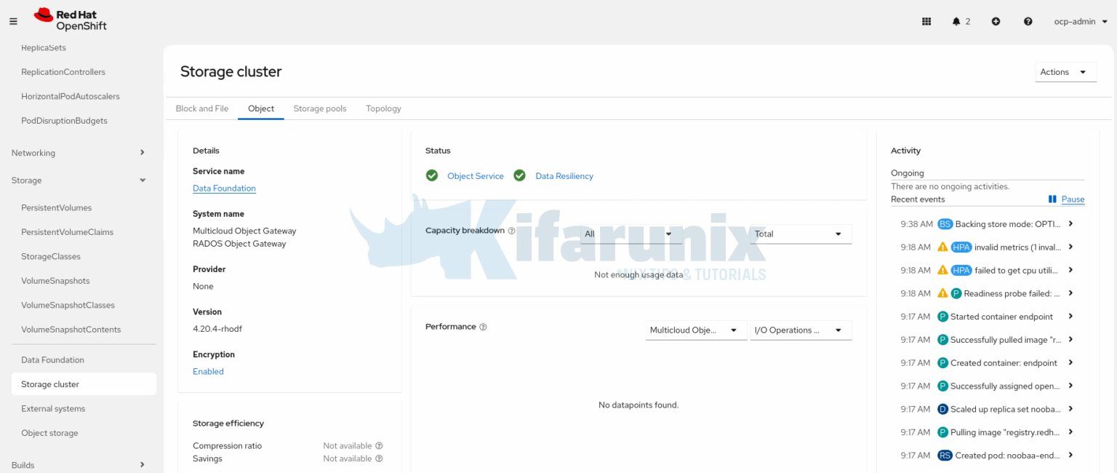Collapse the Storage navigation section
This screenshot has height=473, width=1117.
pos(78,180)
